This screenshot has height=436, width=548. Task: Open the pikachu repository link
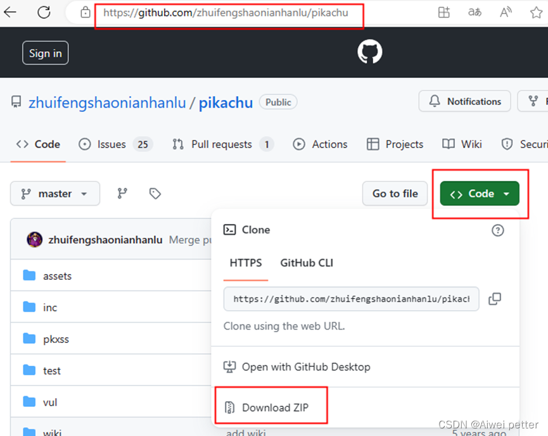pos(226,103)
